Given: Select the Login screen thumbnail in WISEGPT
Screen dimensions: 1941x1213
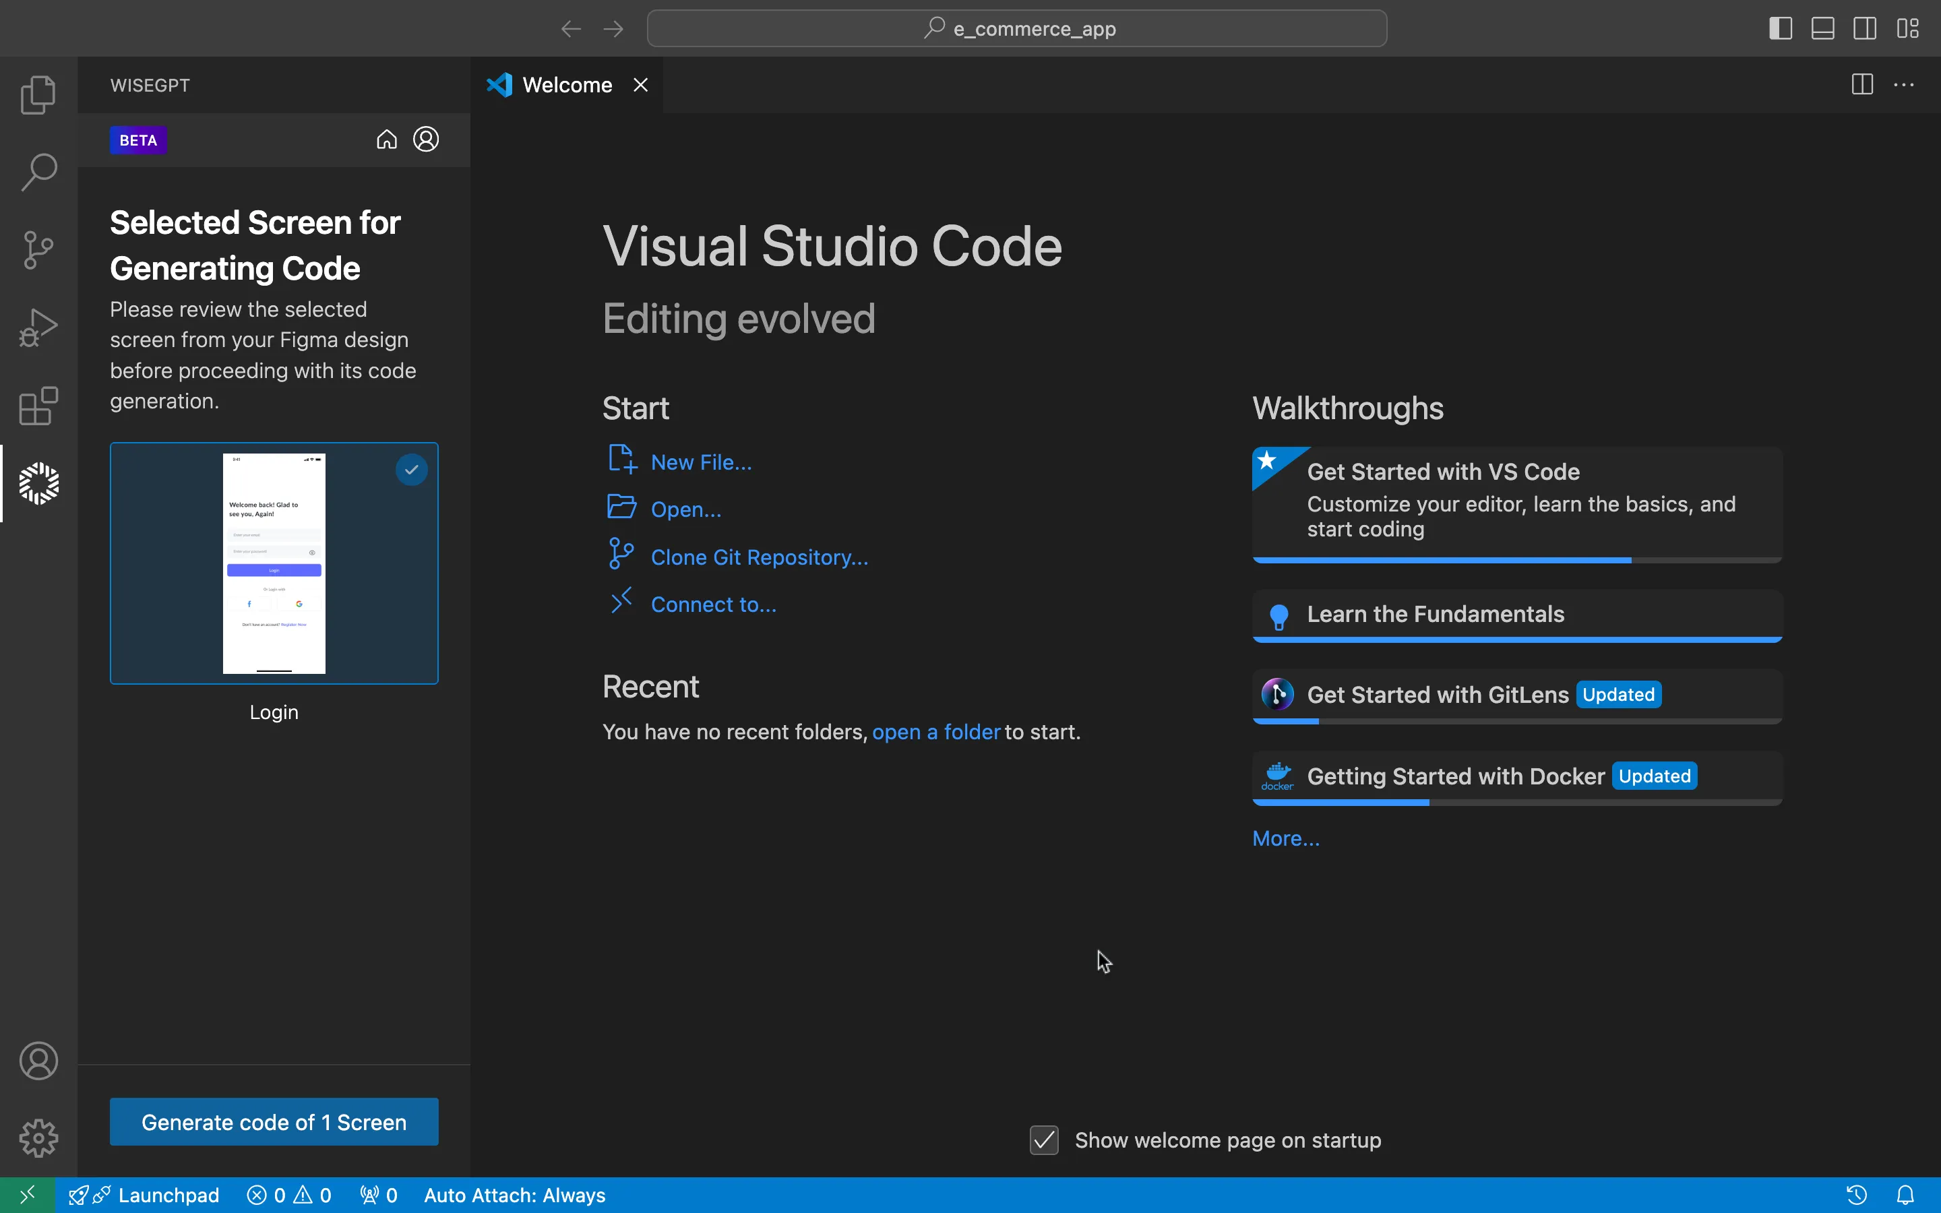Looking at the screenshot, I should click(x=274, y=562).
